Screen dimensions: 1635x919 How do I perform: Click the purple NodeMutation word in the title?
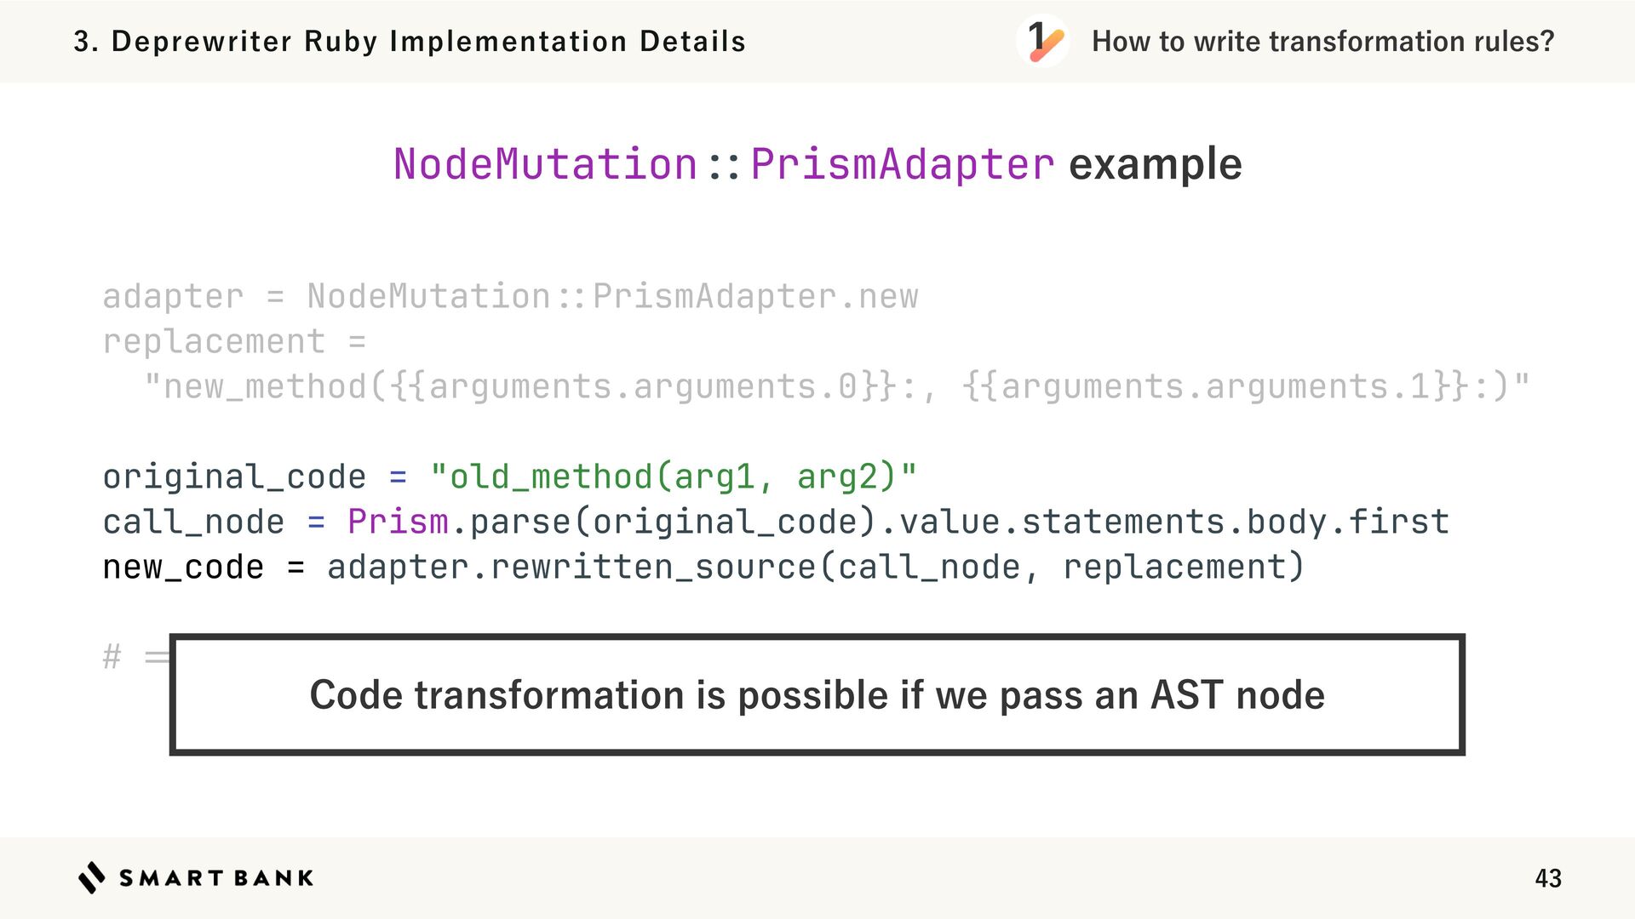point(545,163)
